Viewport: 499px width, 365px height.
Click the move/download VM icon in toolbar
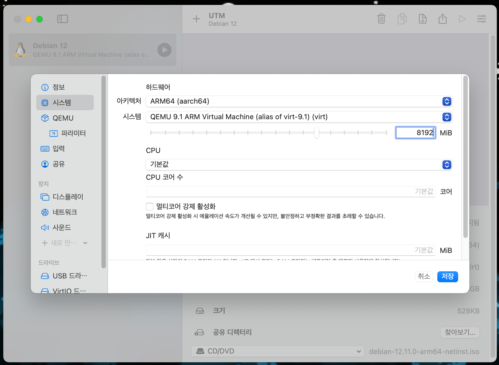(x=423, y=19)
